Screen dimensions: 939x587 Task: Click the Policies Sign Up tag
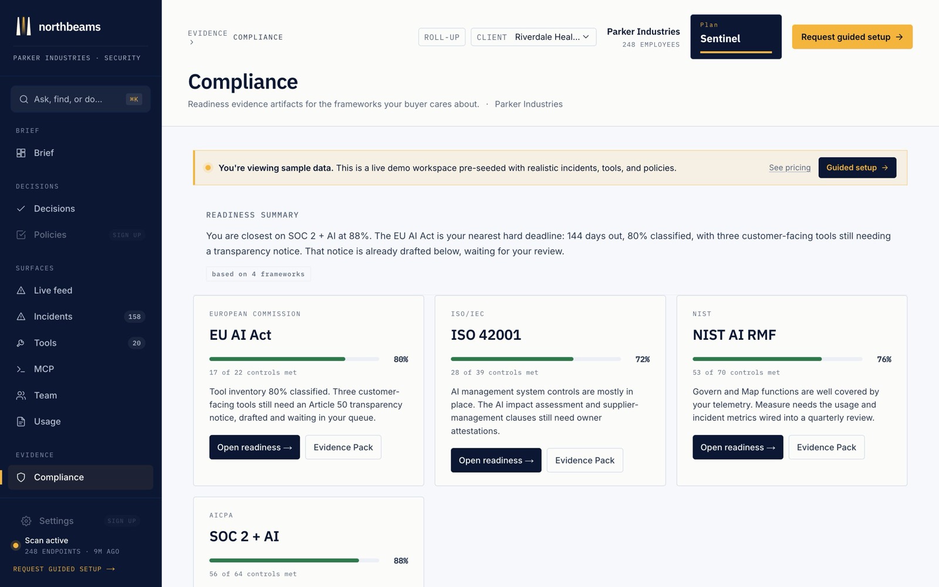click(127, 235)
